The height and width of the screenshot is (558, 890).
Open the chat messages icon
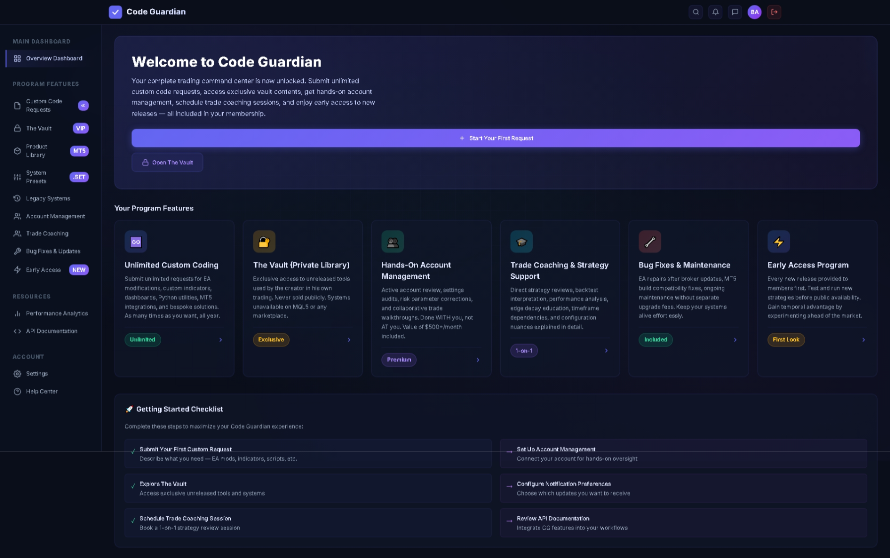coord(735,12)
